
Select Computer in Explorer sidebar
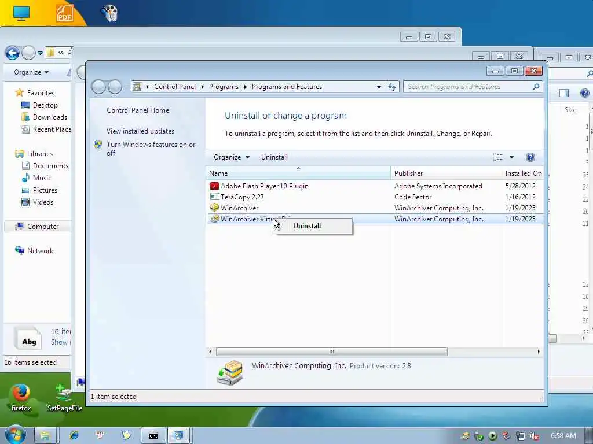coord(43,227)
